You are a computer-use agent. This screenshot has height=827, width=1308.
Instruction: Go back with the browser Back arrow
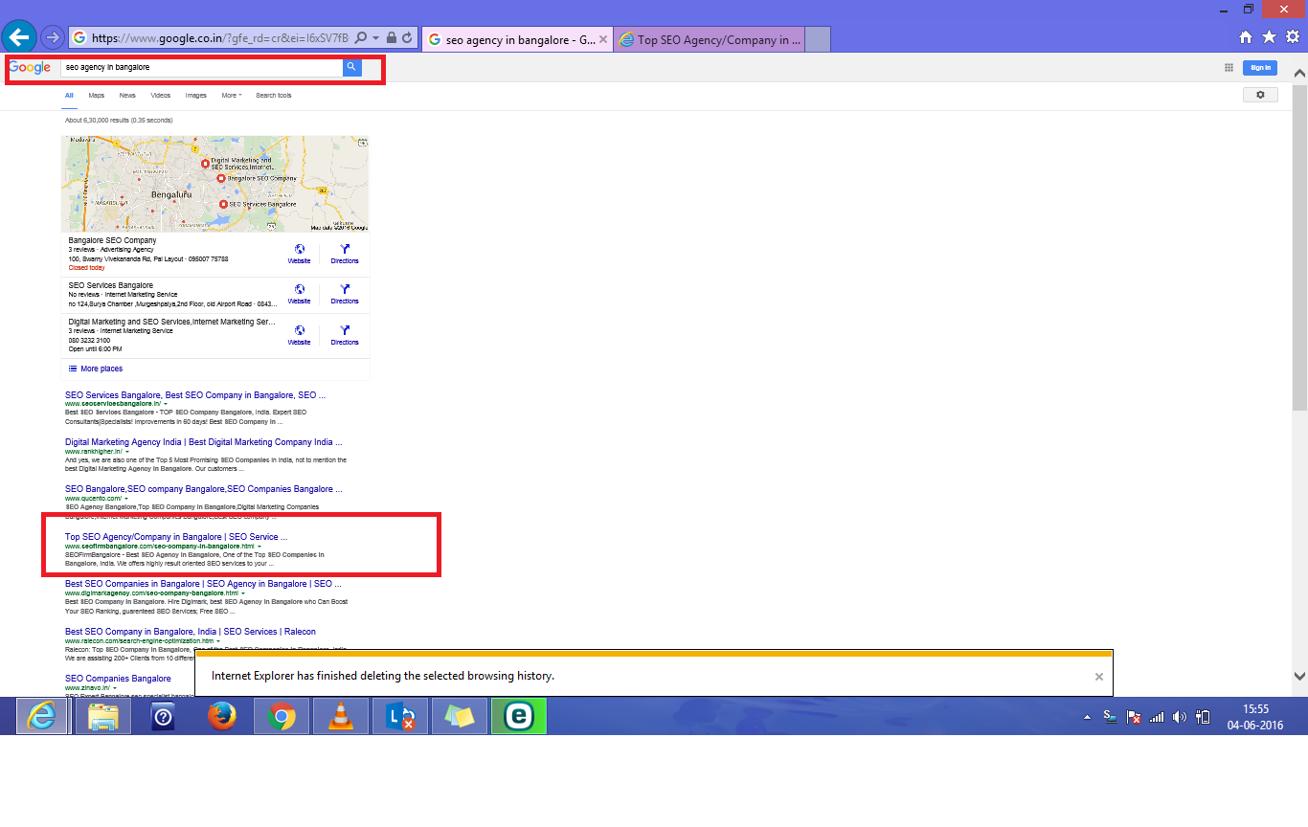click(x=19, y=38)
